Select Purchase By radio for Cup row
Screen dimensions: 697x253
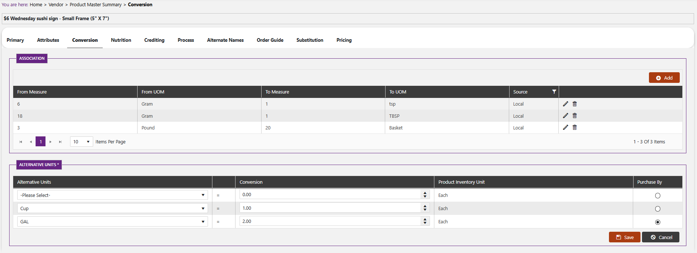(657, 209)
